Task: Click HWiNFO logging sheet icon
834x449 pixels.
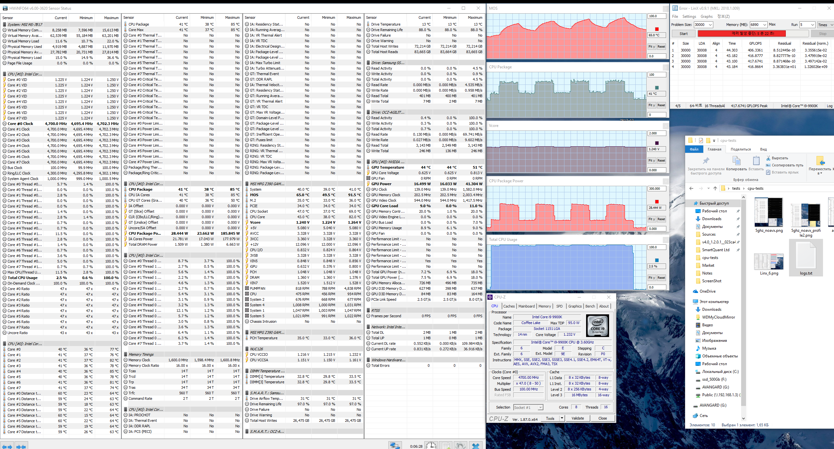Action: coord(446,446)
